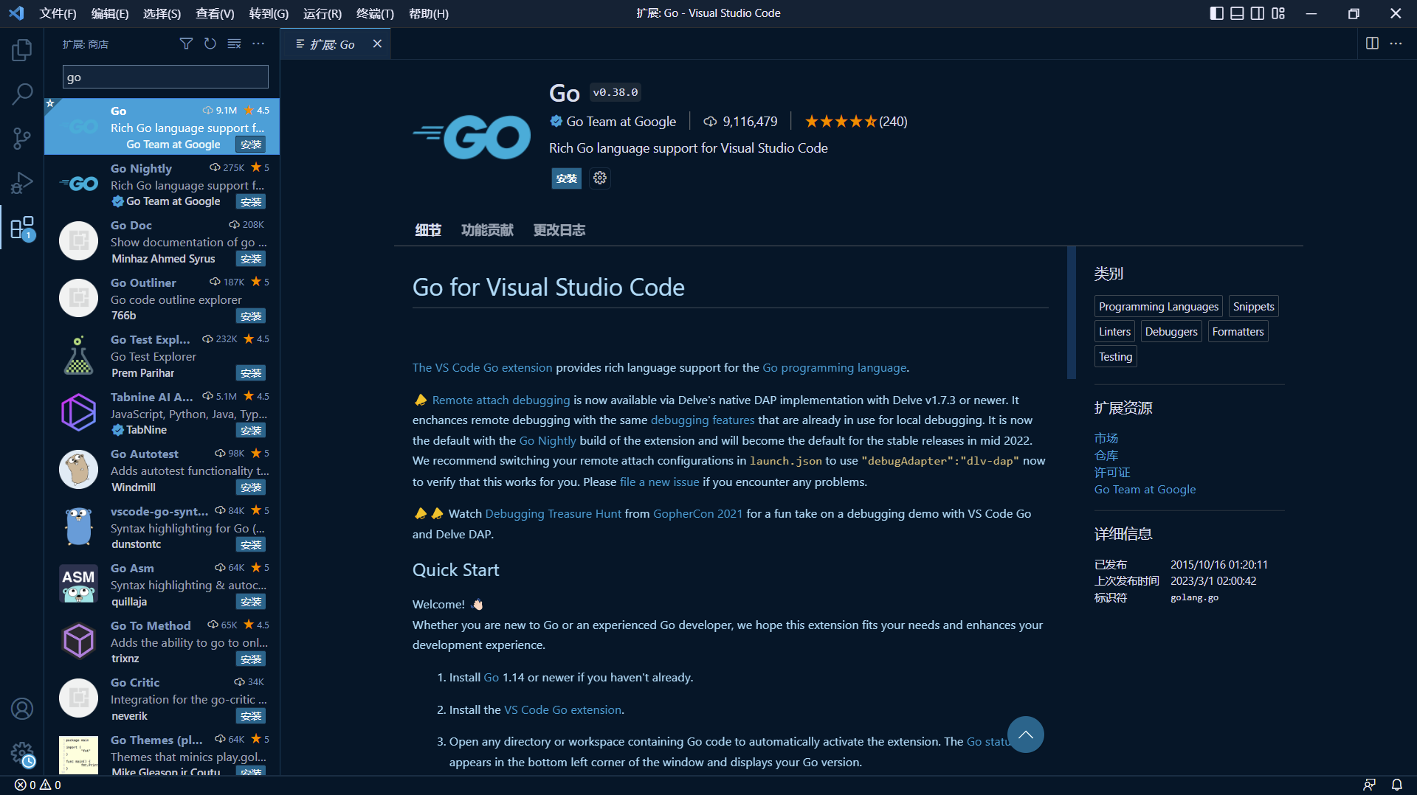This screenshot has width=1417, height=795.
Task: Open the 仓库 resource link
Action: click(x=1106, y=456)
